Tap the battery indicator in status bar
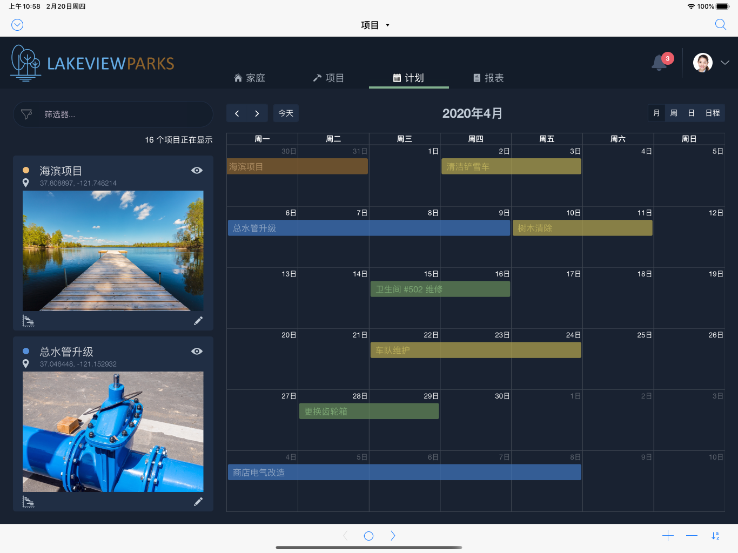This screenshot has height=553, width=738. 723,6
